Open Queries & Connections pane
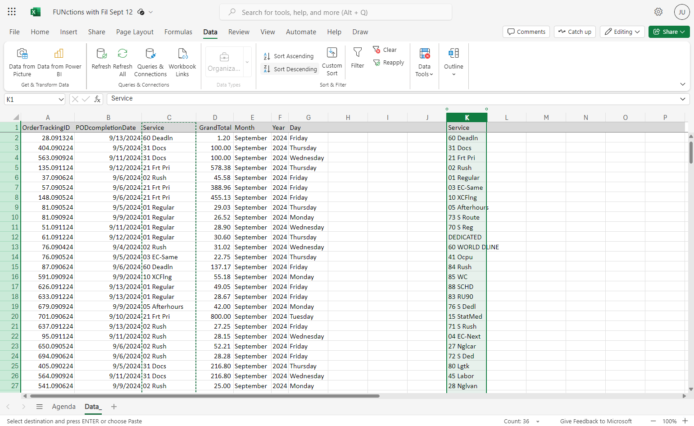The image size is (694, 426). [x=150, y=62]
